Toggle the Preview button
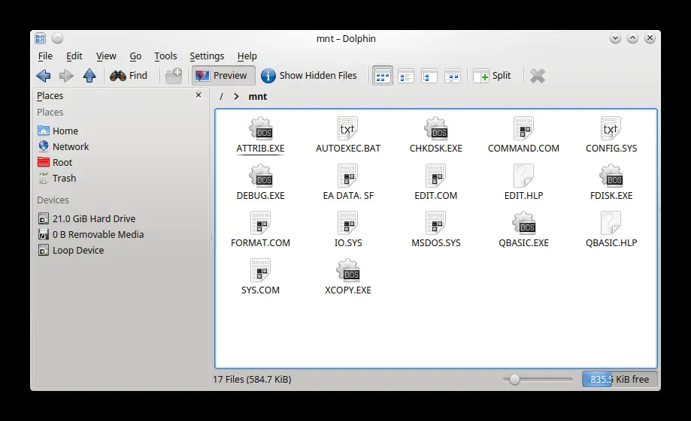 click(222, 76)
